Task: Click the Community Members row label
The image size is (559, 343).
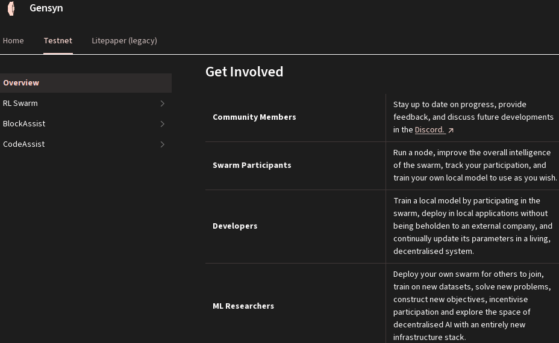Action: pyautogui.click(x=254, y=117)
